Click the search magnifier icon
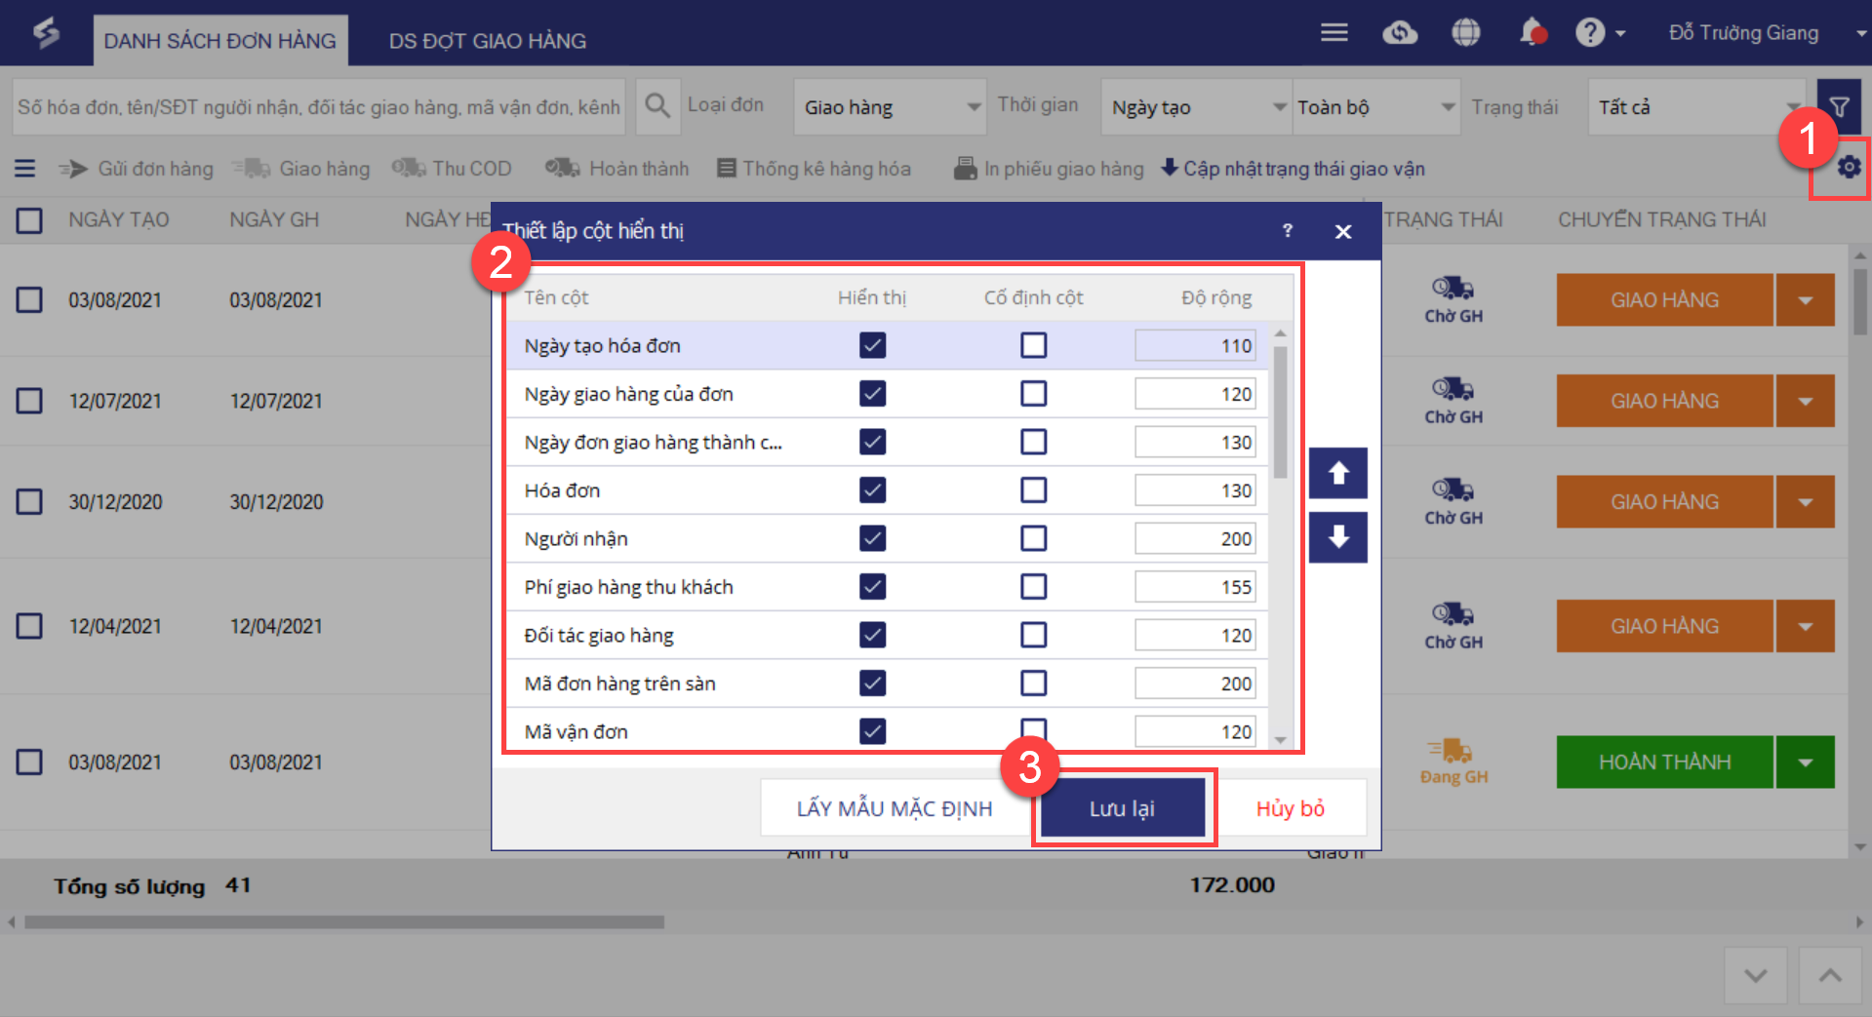The image size is (1872, 1017). tap(657, 106)
